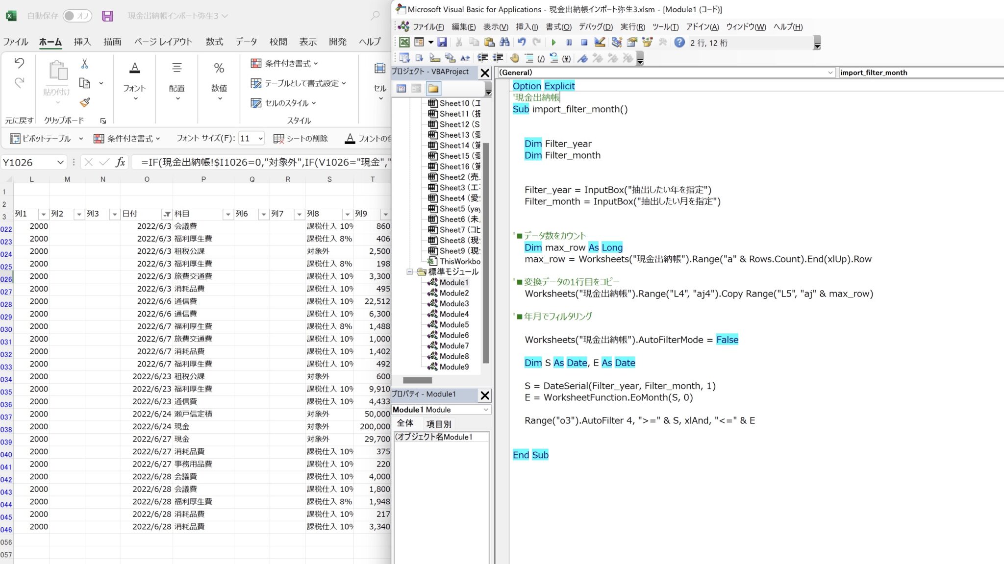Click View Microsoft Excel icon
Image resolution: width=1004 pixels, height=564 pixels.
click(x=404, y=43)
